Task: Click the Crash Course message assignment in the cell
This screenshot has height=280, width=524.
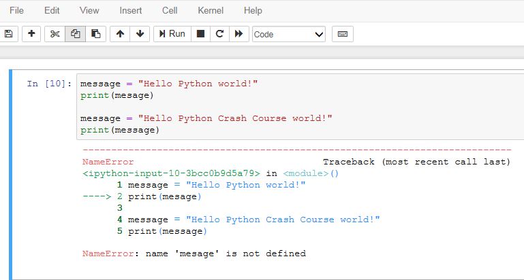Action: pos(206,119)
